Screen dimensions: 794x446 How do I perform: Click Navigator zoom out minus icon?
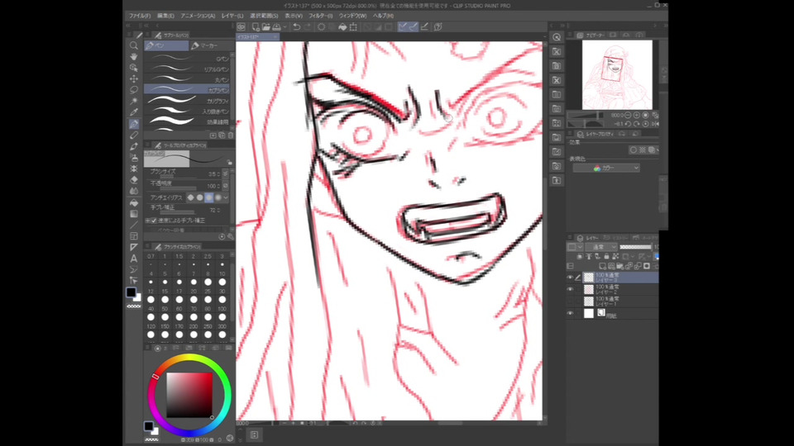(628, 116)
